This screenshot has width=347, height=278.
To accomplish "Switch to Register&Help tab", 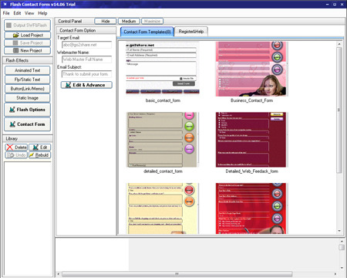I will [191, 32].
